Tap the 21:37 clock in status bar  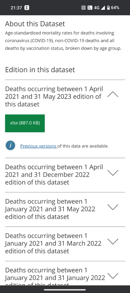(16, 8)
